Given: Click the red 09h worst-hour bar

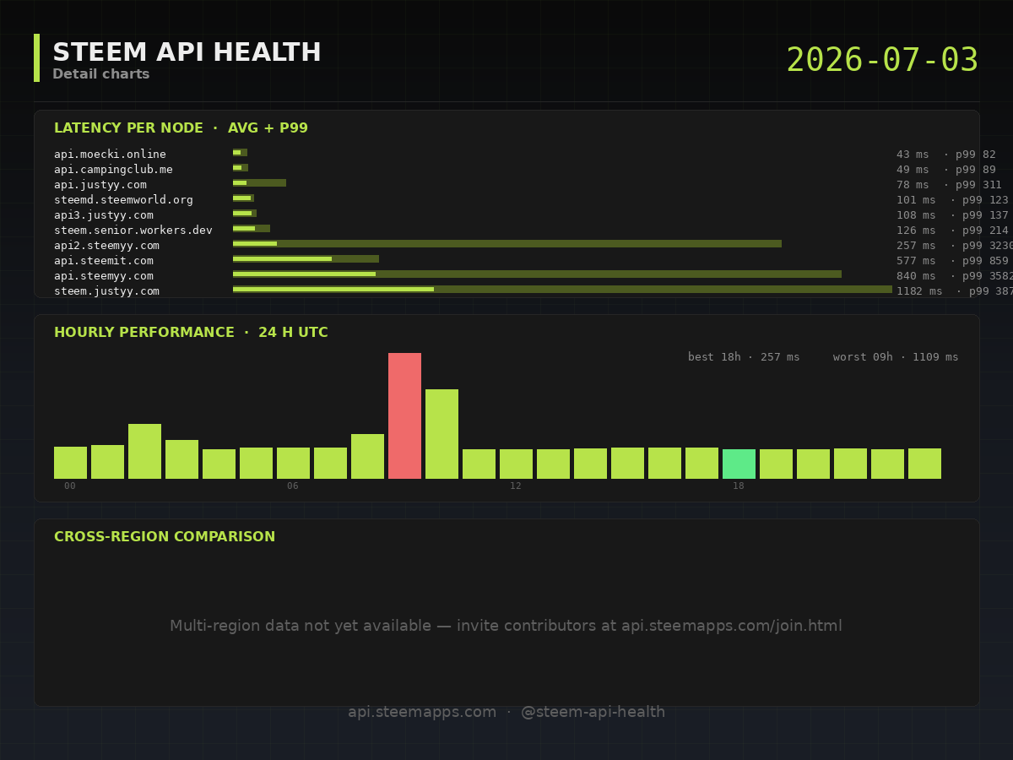Looking at the screenshot, I should [404, 415].
